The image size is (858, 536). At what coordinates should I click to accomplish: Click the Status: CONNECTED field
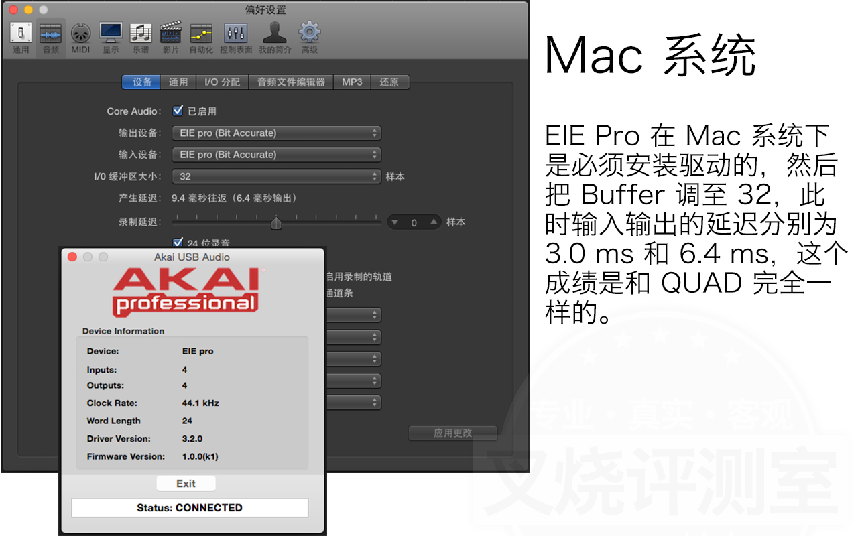click(190, 508)
